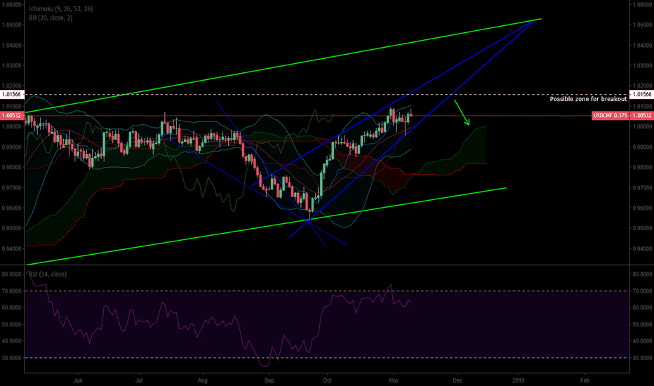Select the right-axis 1.01566 price tag

pos(641,95)
